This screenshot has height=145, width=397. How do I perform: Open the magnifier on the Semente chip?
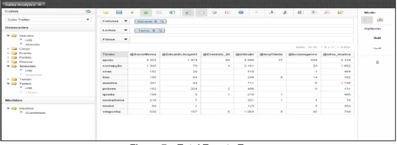162,22
